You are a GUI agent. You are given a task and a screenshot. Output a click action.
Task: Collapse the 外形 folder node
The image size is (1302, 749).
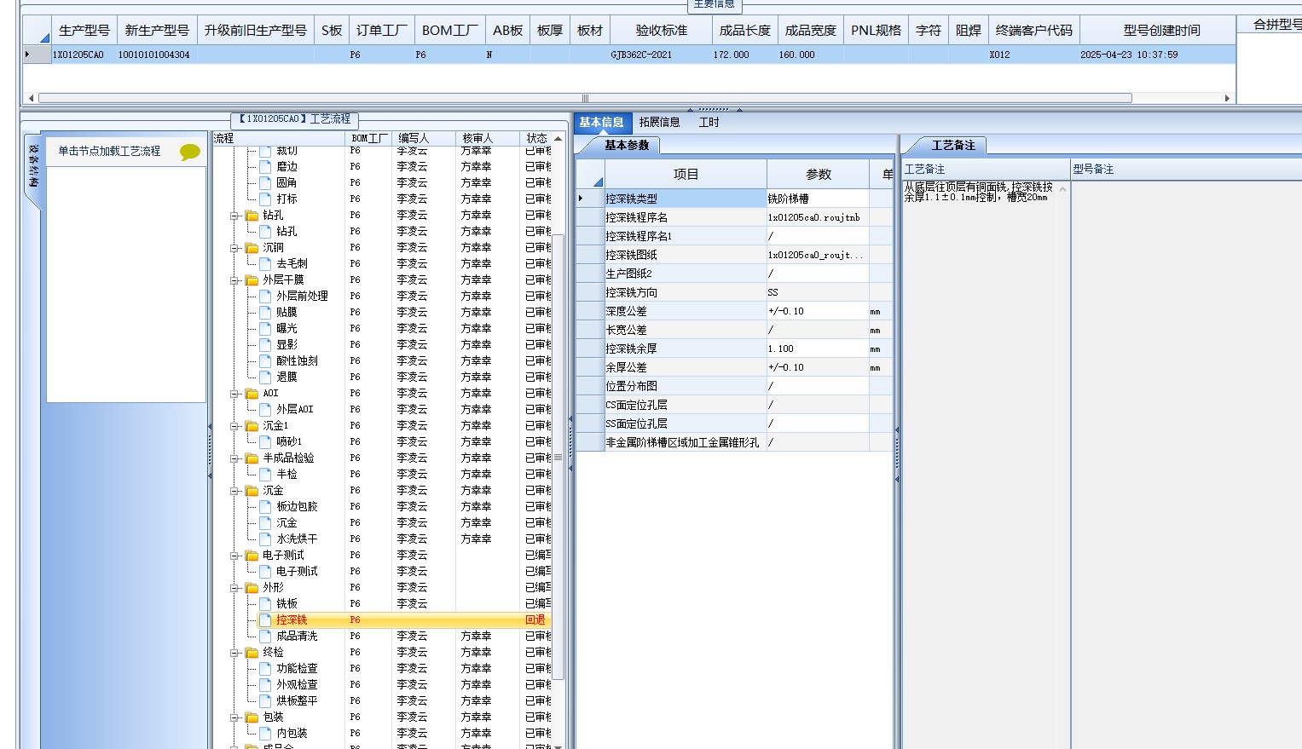point(234,588)
